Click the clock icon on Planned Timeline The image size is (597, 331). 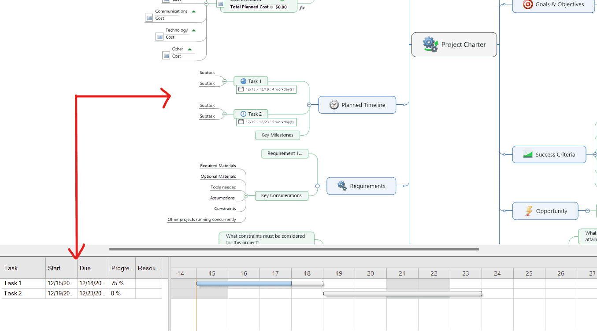click(334, 105)
